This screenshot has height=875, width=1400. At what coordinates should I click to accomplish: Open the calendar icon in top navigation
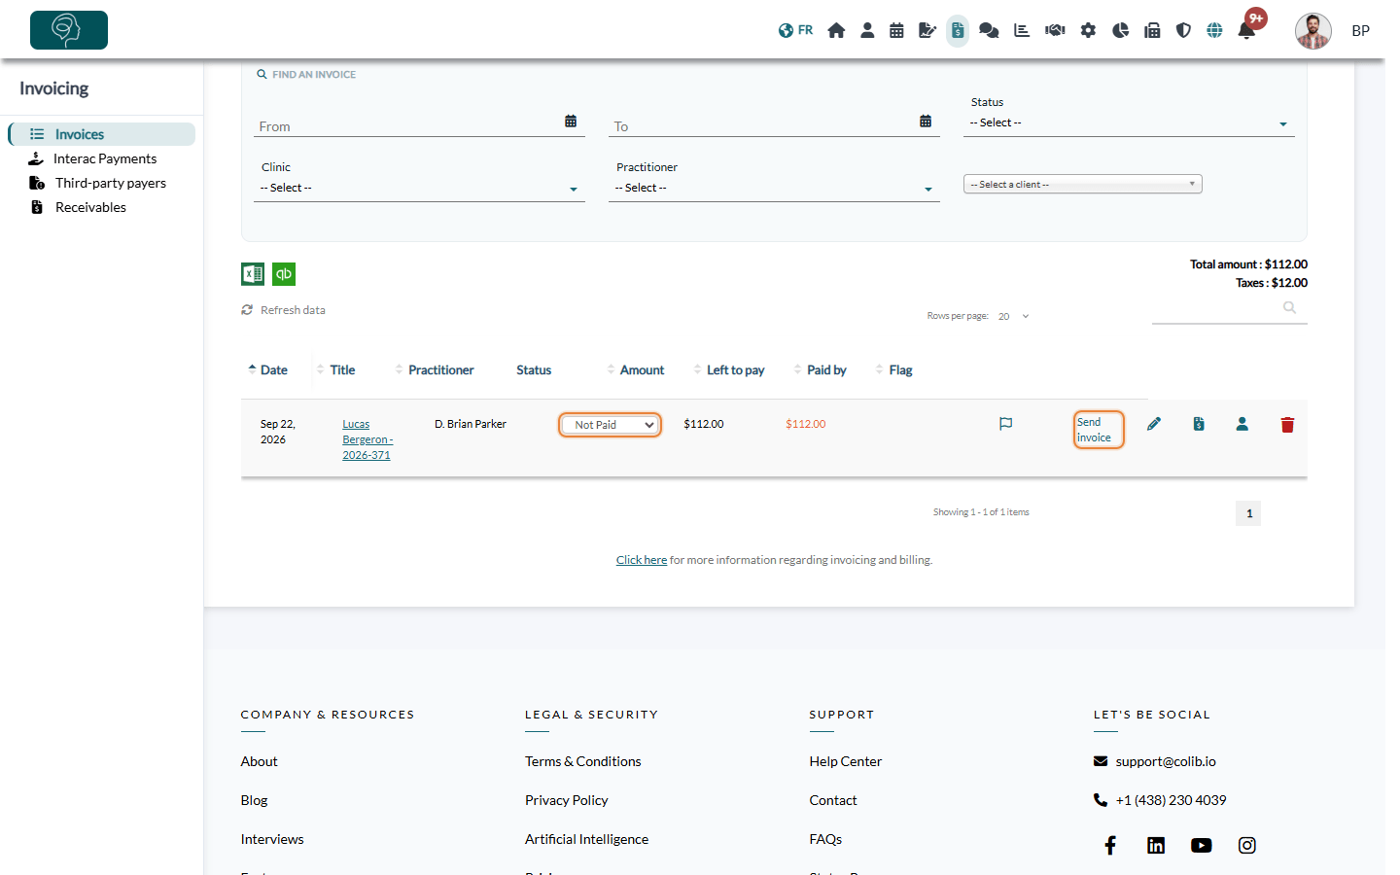click(x=896, y=30)
